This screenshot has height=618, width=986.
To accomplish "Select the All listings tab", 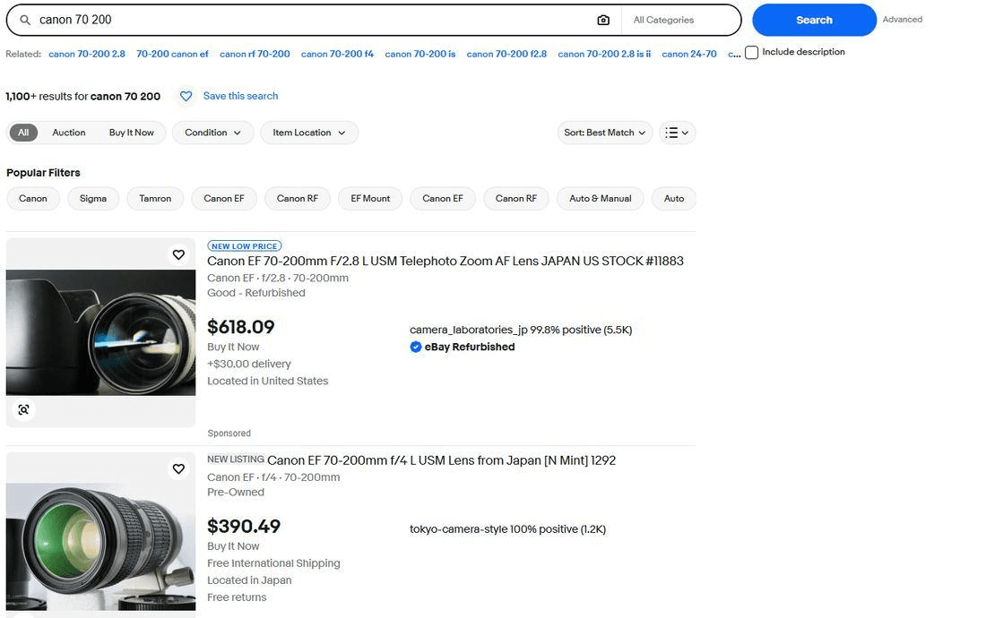I will (23, 133).
